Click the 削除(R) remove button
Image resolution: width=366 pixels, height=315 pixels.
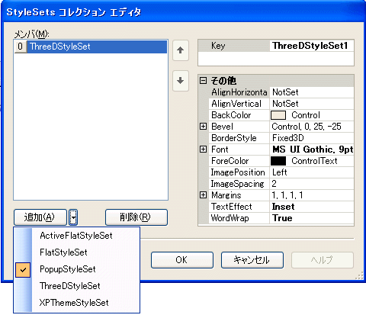[136, 217]
